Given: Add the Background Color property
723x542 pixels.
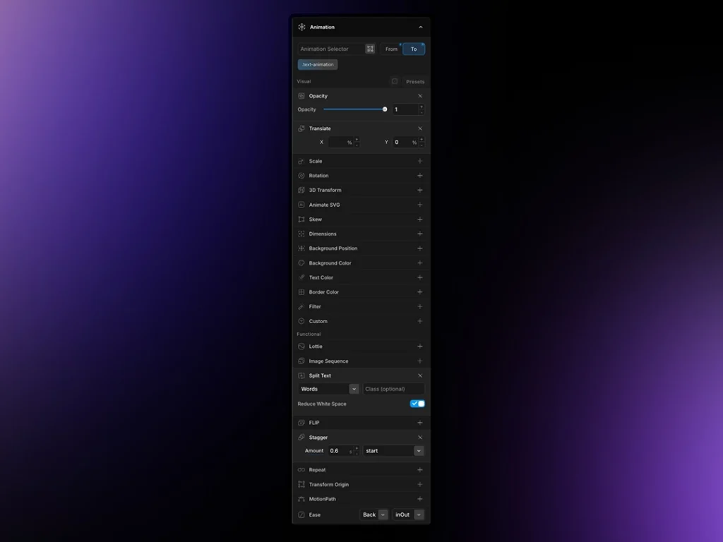Looking at the screenshot, I should click(x=420, y=263).
